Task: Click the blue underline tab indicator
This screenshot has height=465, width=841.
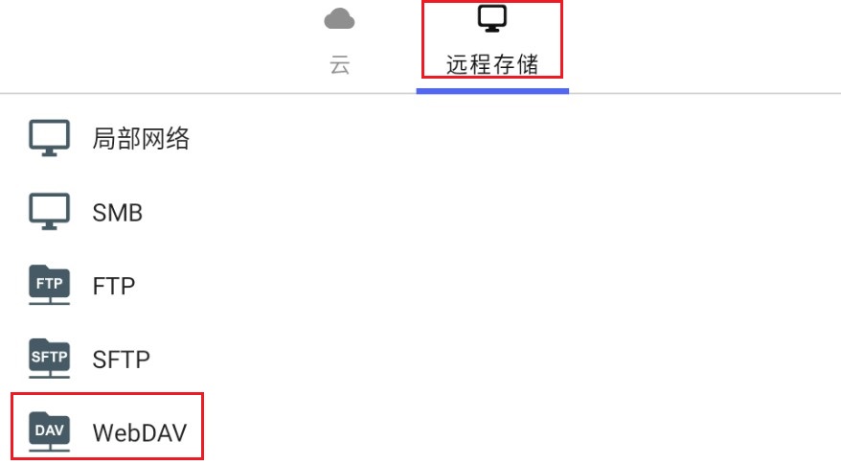Action: pyautogui.click(x=492, y=91)
